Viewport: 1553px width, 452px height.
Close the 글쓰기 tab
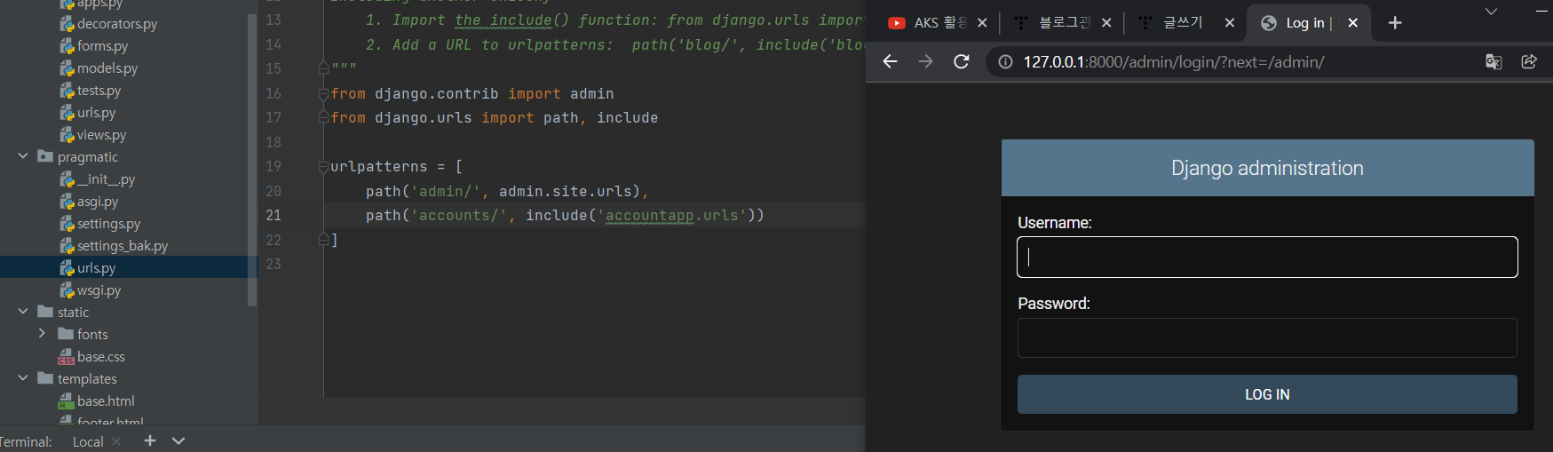[1229, 23]
